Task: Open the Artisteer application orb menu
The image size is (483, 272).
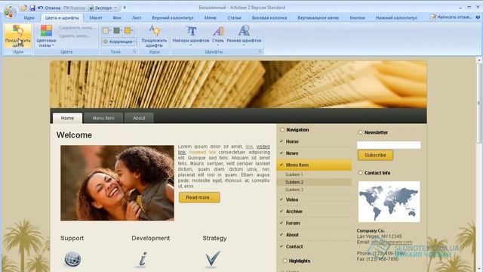Action: coord(11,11)
